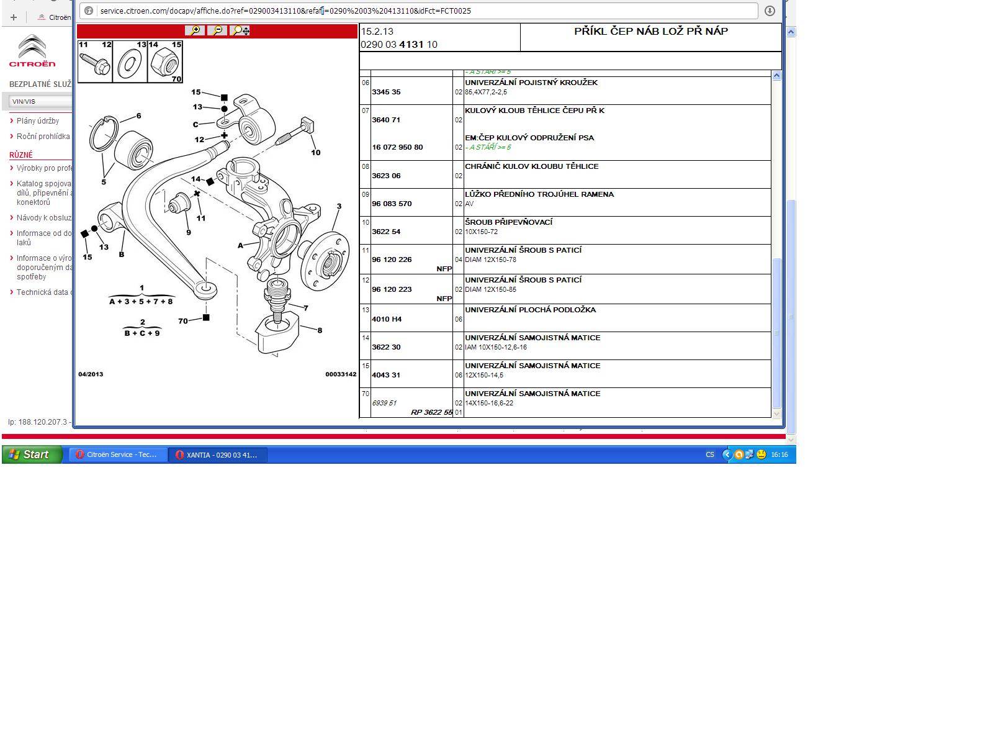Click the parts list scroll up arrow
The height and width of the screenshot is (745, 993).
point(776,75)
